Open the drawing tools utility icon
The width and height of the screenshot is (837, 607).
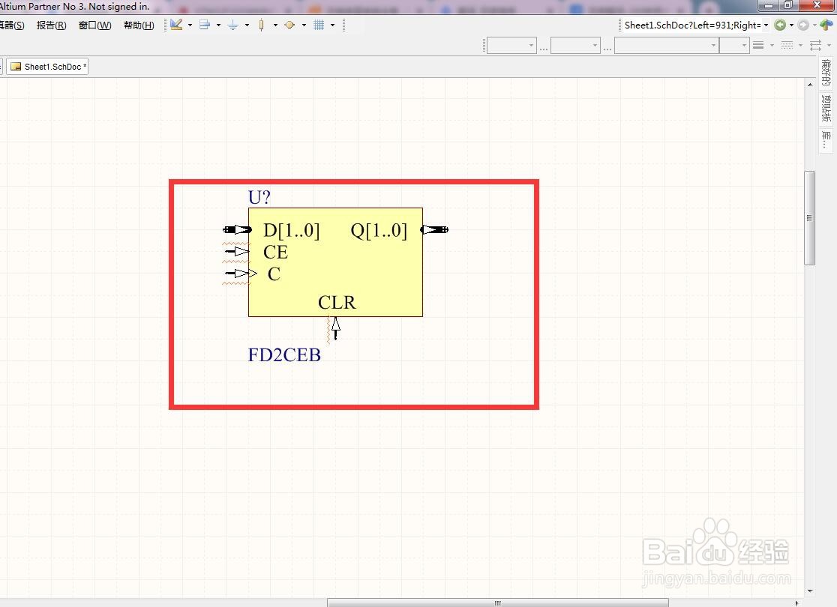[x=177, y=25]
